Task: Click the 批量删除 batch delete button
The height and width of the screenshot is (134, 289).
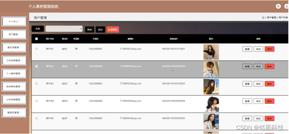Action: point(113,30)
